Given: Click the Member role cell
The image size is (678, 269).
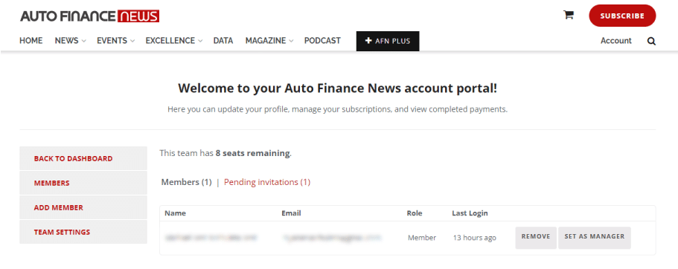Looking at the screenshot, I should click(x=421, y=238).
